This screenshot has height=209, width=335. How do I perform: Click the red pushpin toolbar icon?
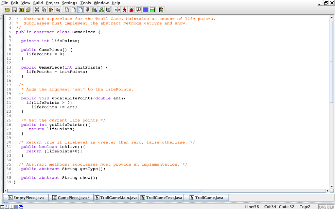coord(88,9)
